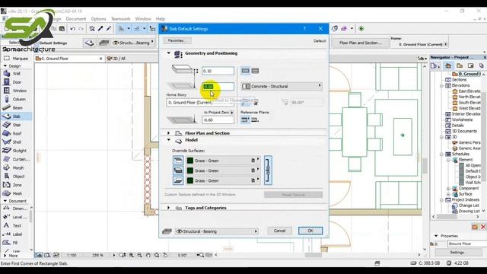Open the Options menu
Viewport: 487px width, 274px height.
coord(98,19)
